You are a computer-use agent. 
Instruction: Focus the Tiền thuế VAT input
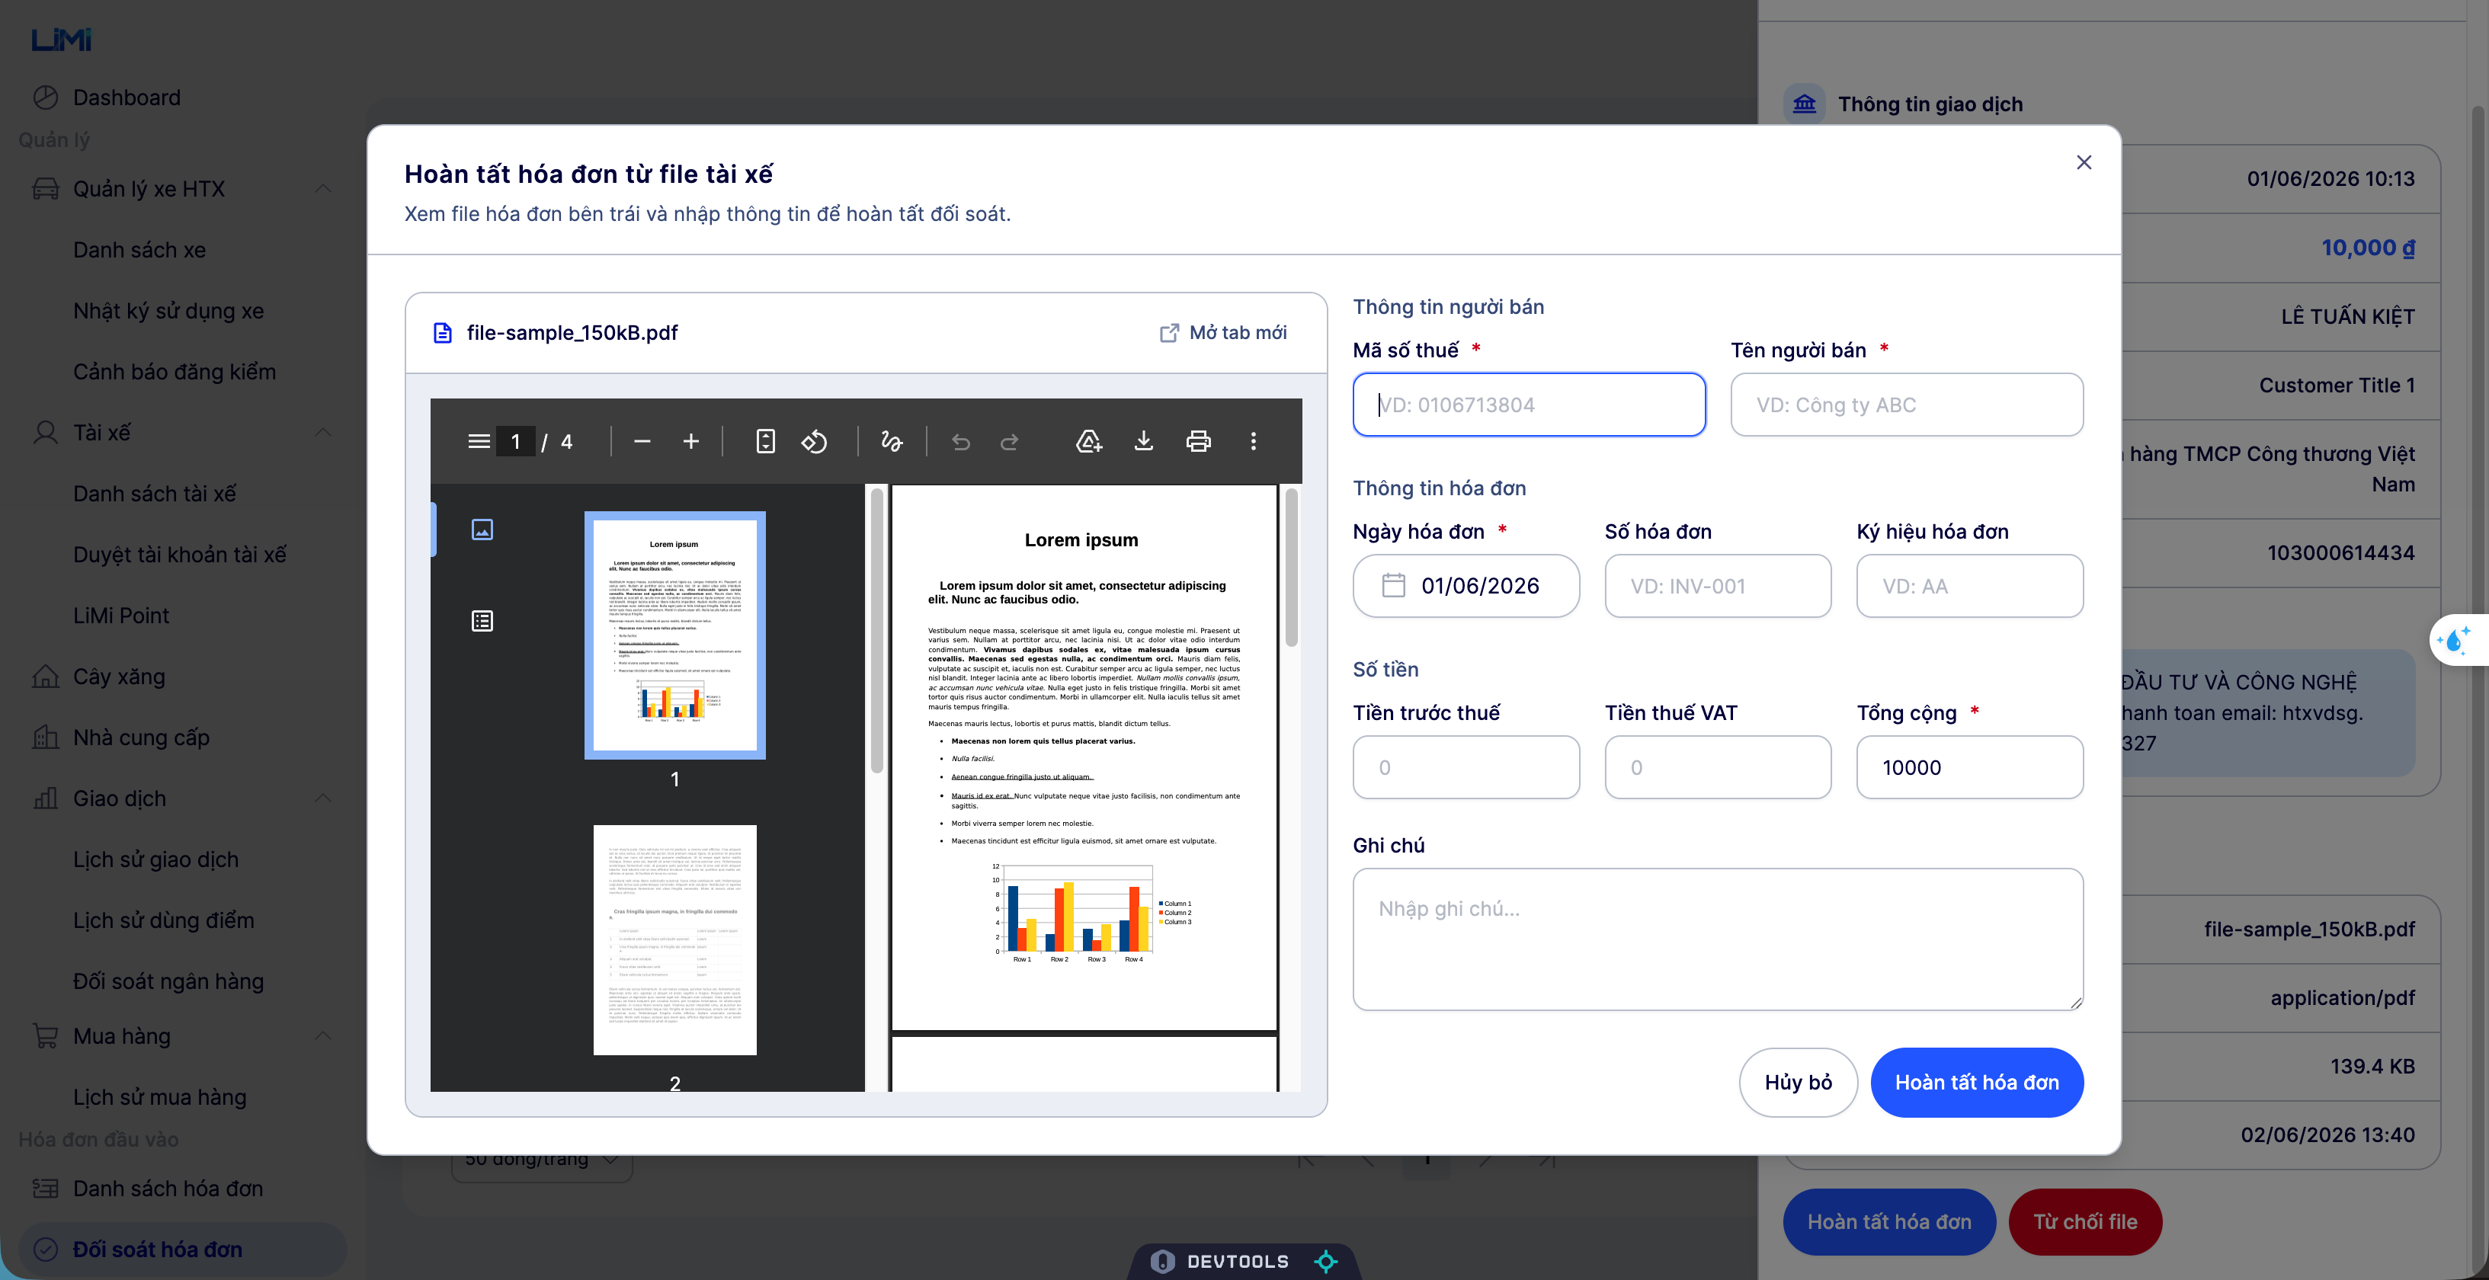tap(1717, 767)
